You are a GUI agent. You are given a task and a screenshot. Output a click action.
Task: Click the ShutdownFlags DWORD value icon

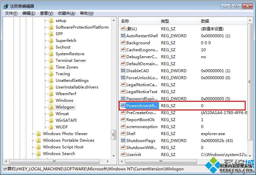123,140
